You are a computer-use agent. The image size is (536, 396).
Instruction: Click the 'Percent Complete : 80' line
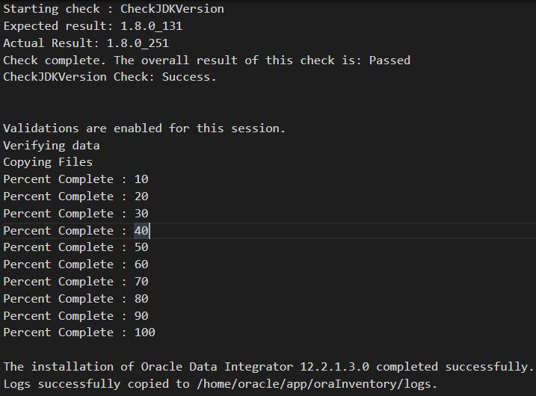(76, 299)
